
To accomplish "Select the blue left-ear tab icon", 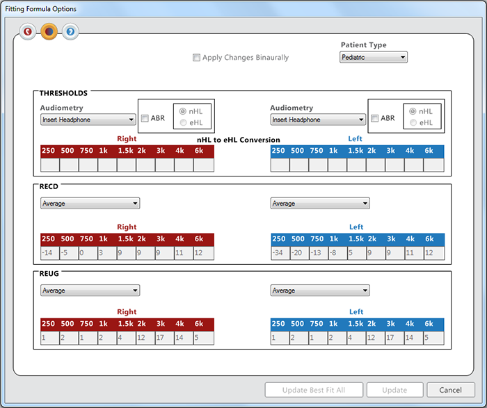I will pyautogui.click(x=70, y=32).
